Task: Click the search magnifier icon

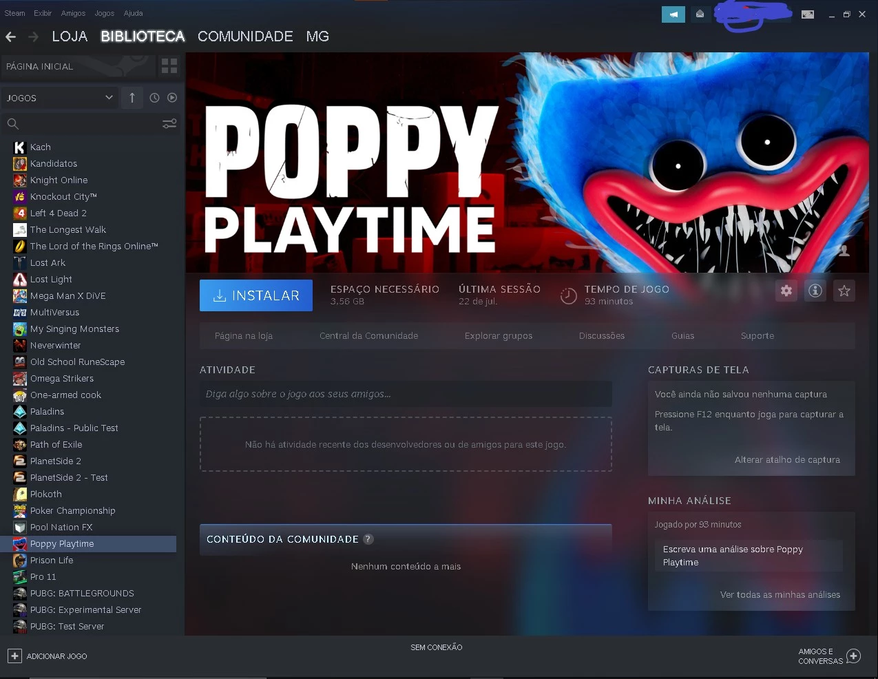Action: point(12,124)
